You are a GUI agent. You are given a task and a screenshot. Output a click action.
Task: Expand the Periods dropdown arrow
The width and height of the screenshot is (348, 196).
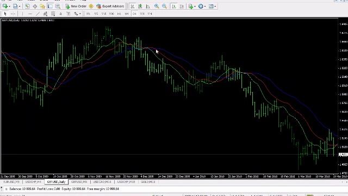[205, 7]
